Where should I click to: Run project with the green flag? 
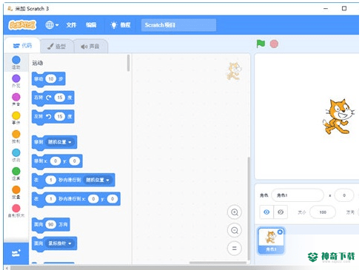(x=261, y=44)
